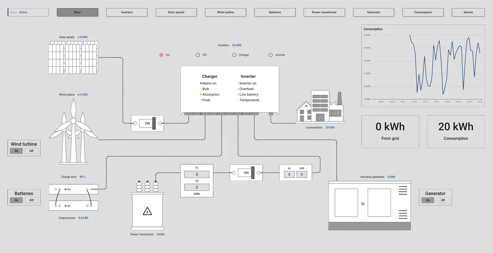Select the Charger mode radio button
The image size is (493, 253).
pos(234,55)
